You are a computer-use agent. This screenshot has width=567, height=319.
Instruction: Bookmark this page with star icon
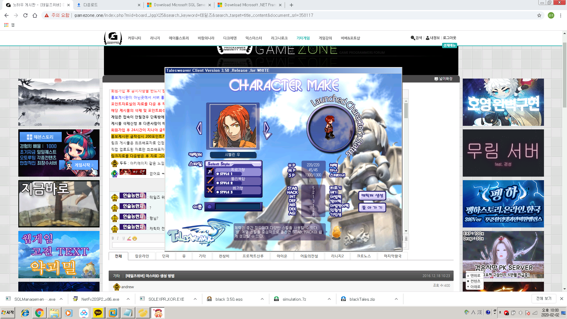[539, 15]
